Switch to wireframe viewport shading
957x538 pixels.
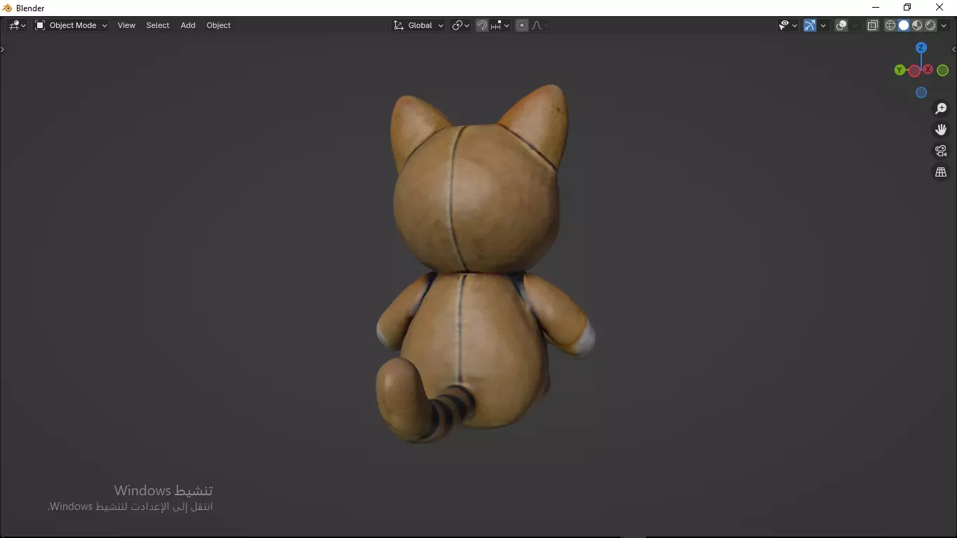890,25
